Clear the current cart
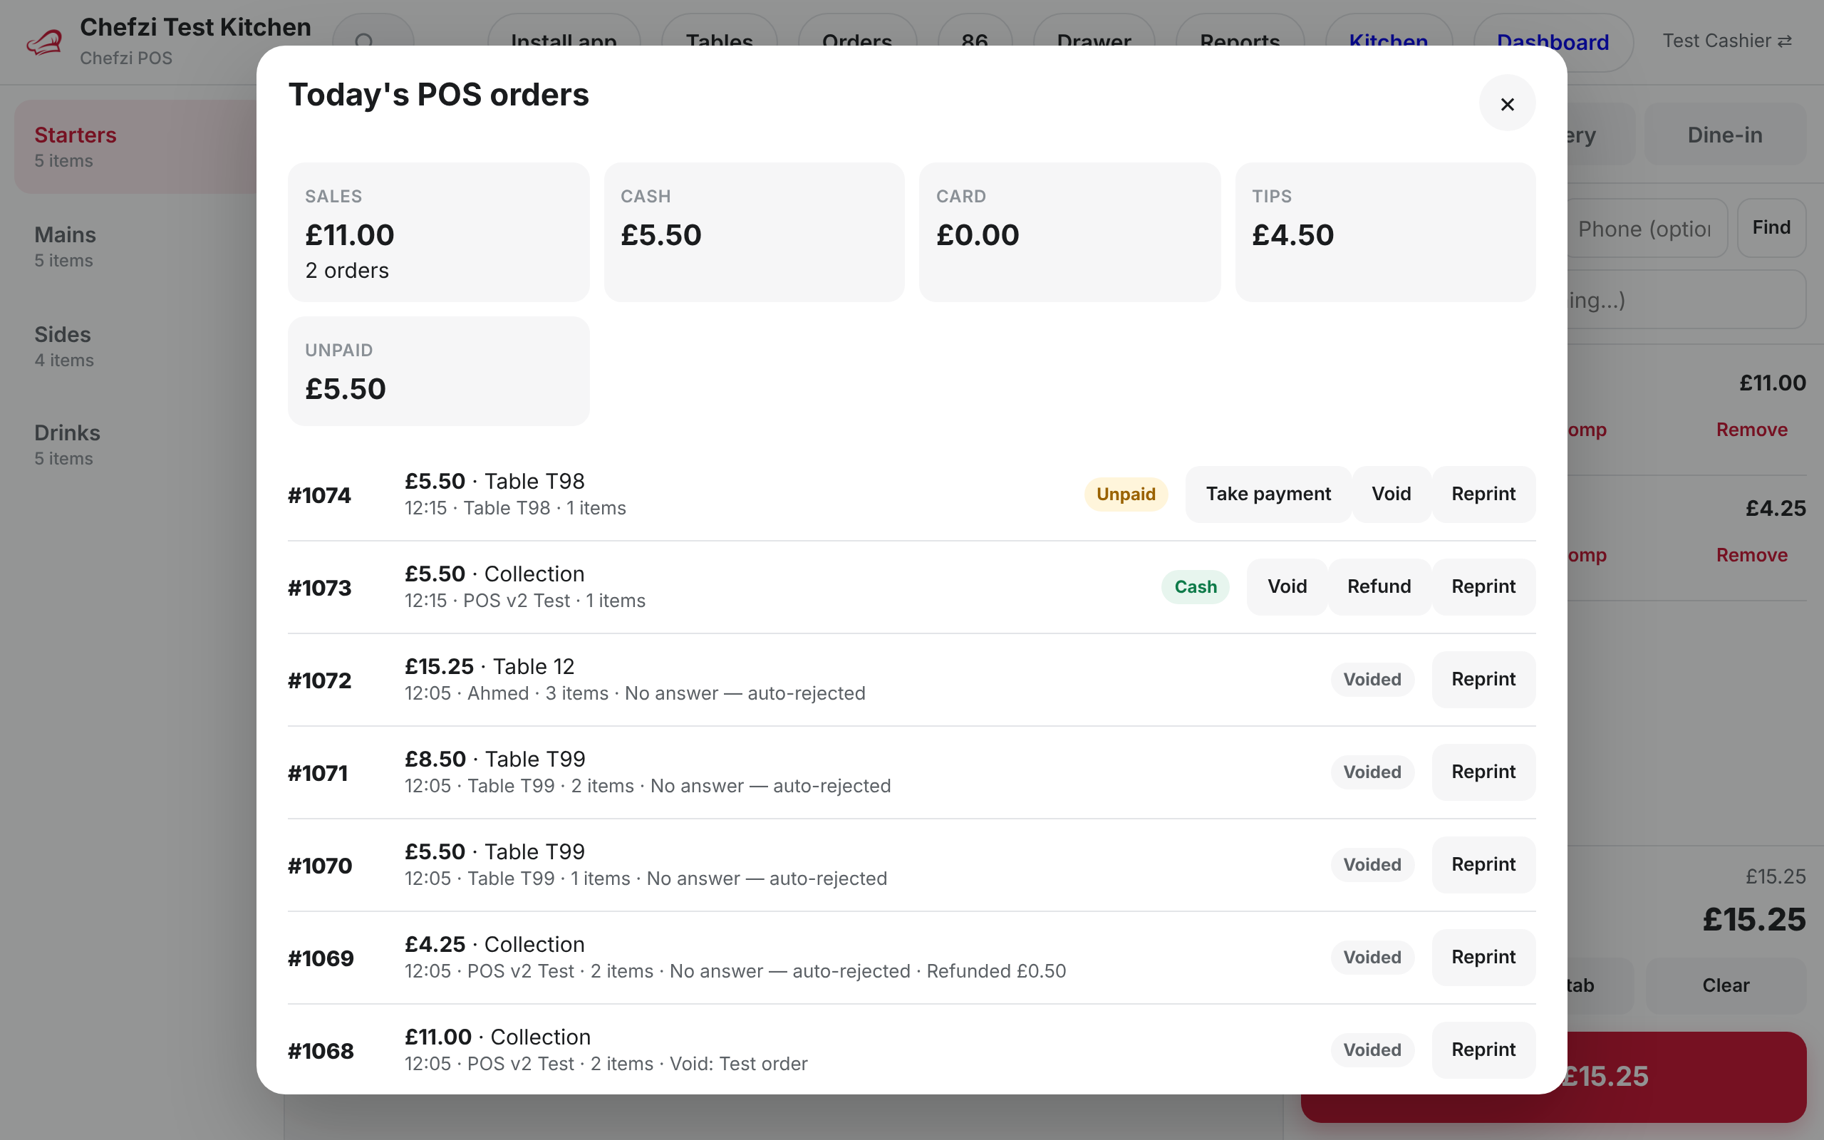 [x=1726, y=985]
